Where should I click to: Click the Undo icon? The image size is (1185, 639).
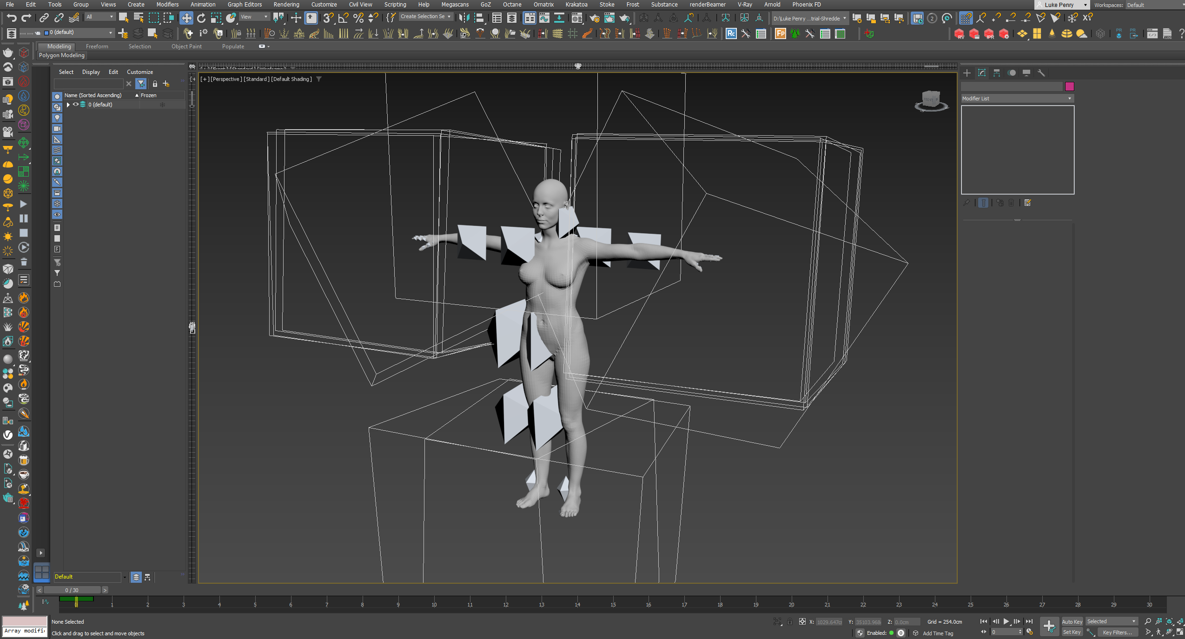pyautogui.click(x=12, y=18)
